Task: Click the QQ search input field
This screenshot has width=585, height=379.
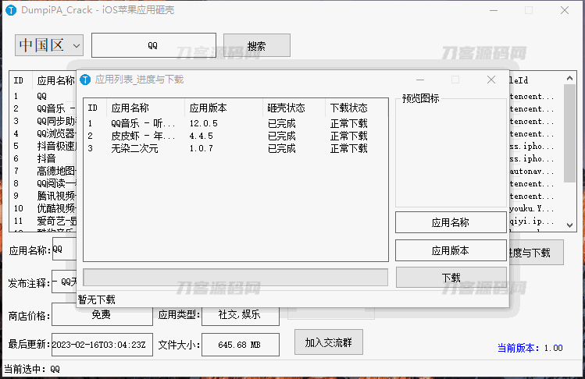Action: click(x=153, y=46)
